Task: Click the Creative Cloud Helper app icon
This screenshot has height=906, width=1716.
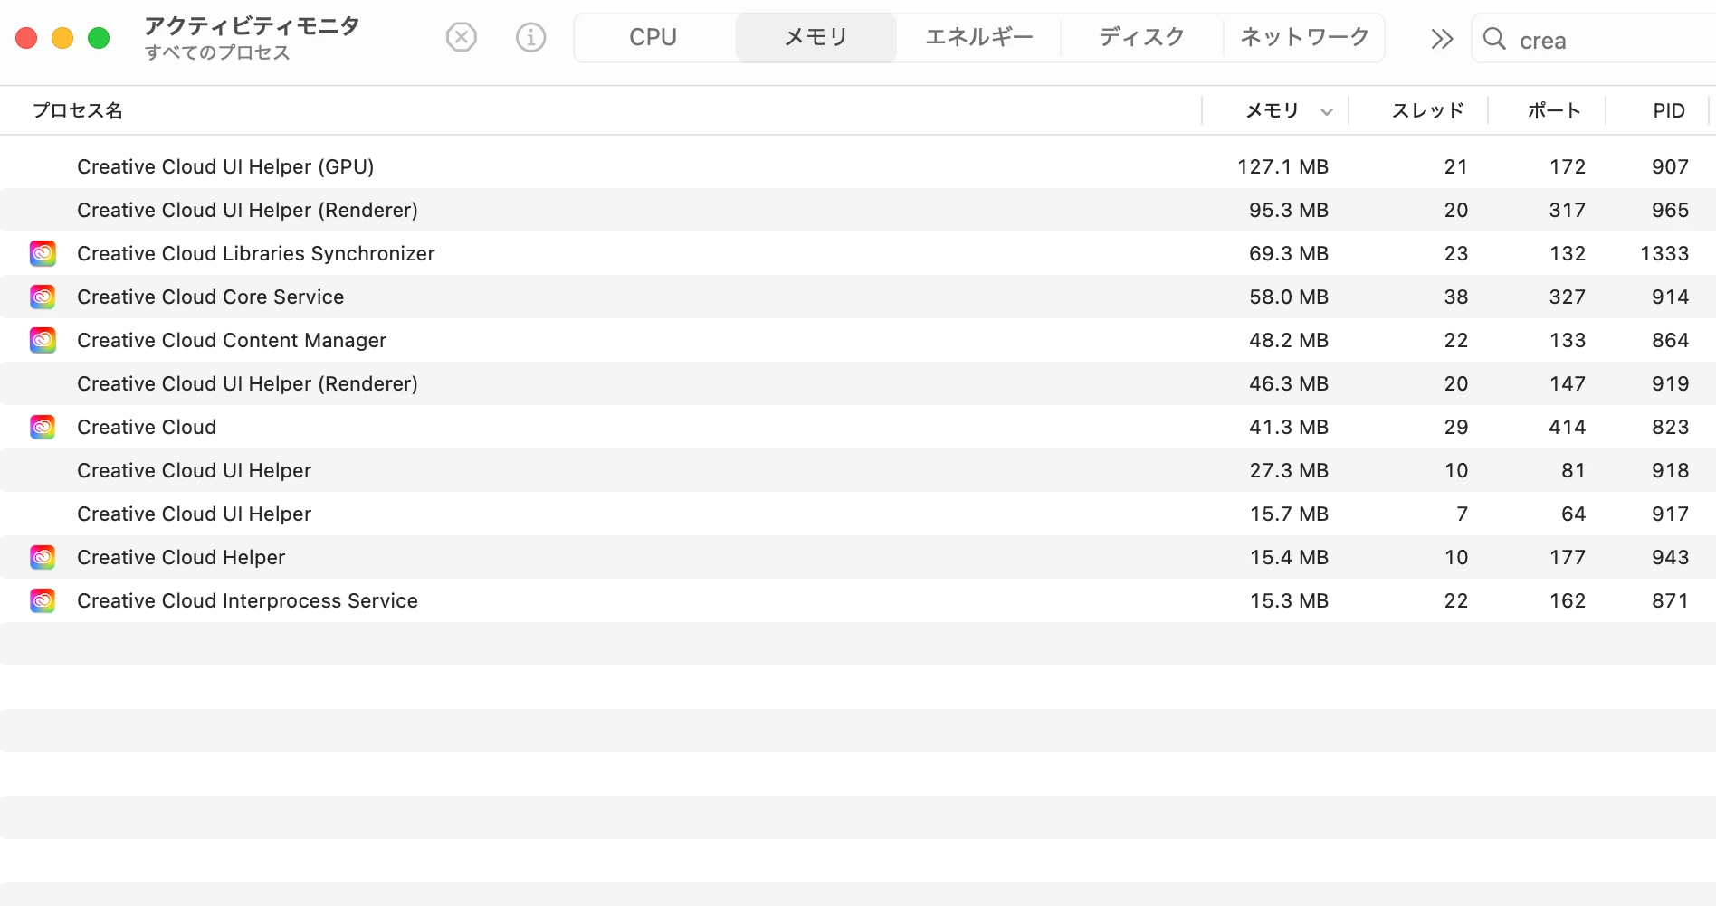Action: 43,557
